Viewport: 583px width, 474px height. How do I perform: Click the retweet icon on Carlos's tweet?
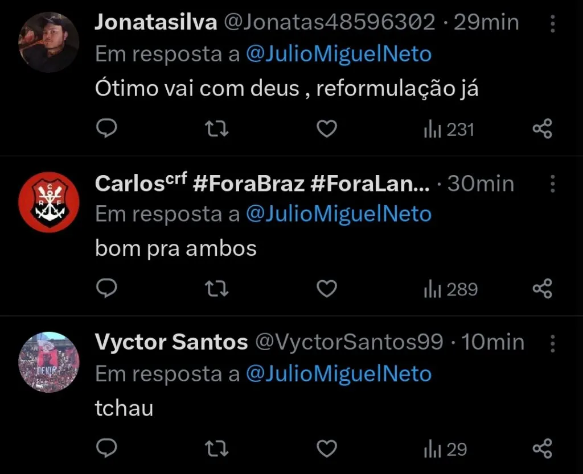point(216,289)
